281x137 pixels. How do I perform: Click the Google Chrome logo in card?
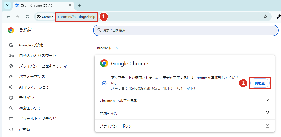(x=104, y=63)
